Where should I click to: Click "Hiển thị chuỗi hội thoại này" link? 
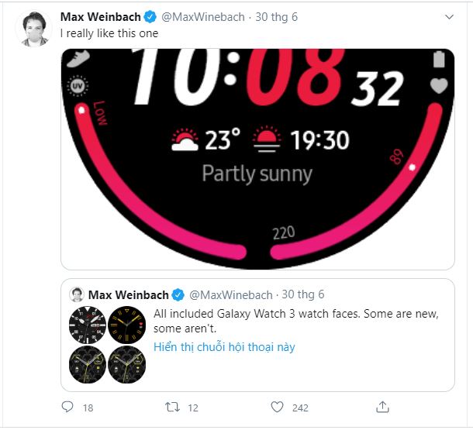point(224,346)
